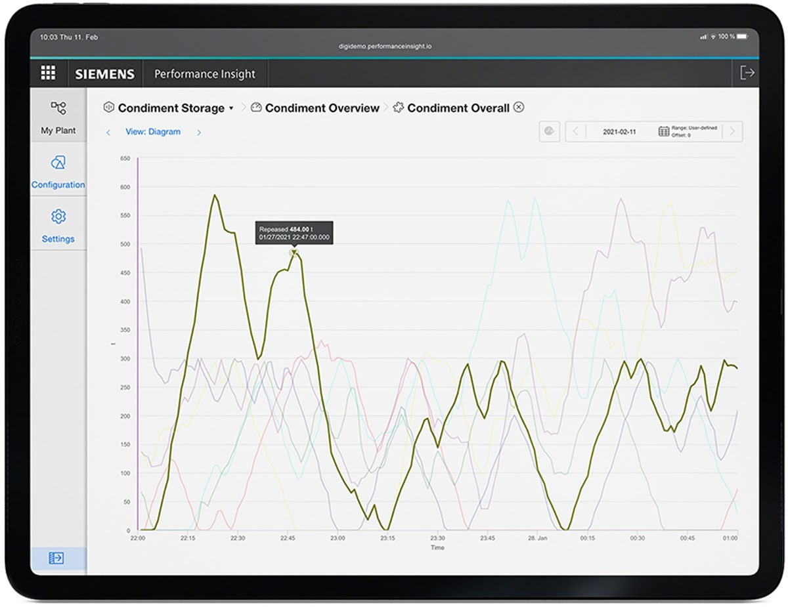Viewport: 788px width, 607px height.
Task: Click Condiment Overall puzzle icon
Action: click(398, 108)
